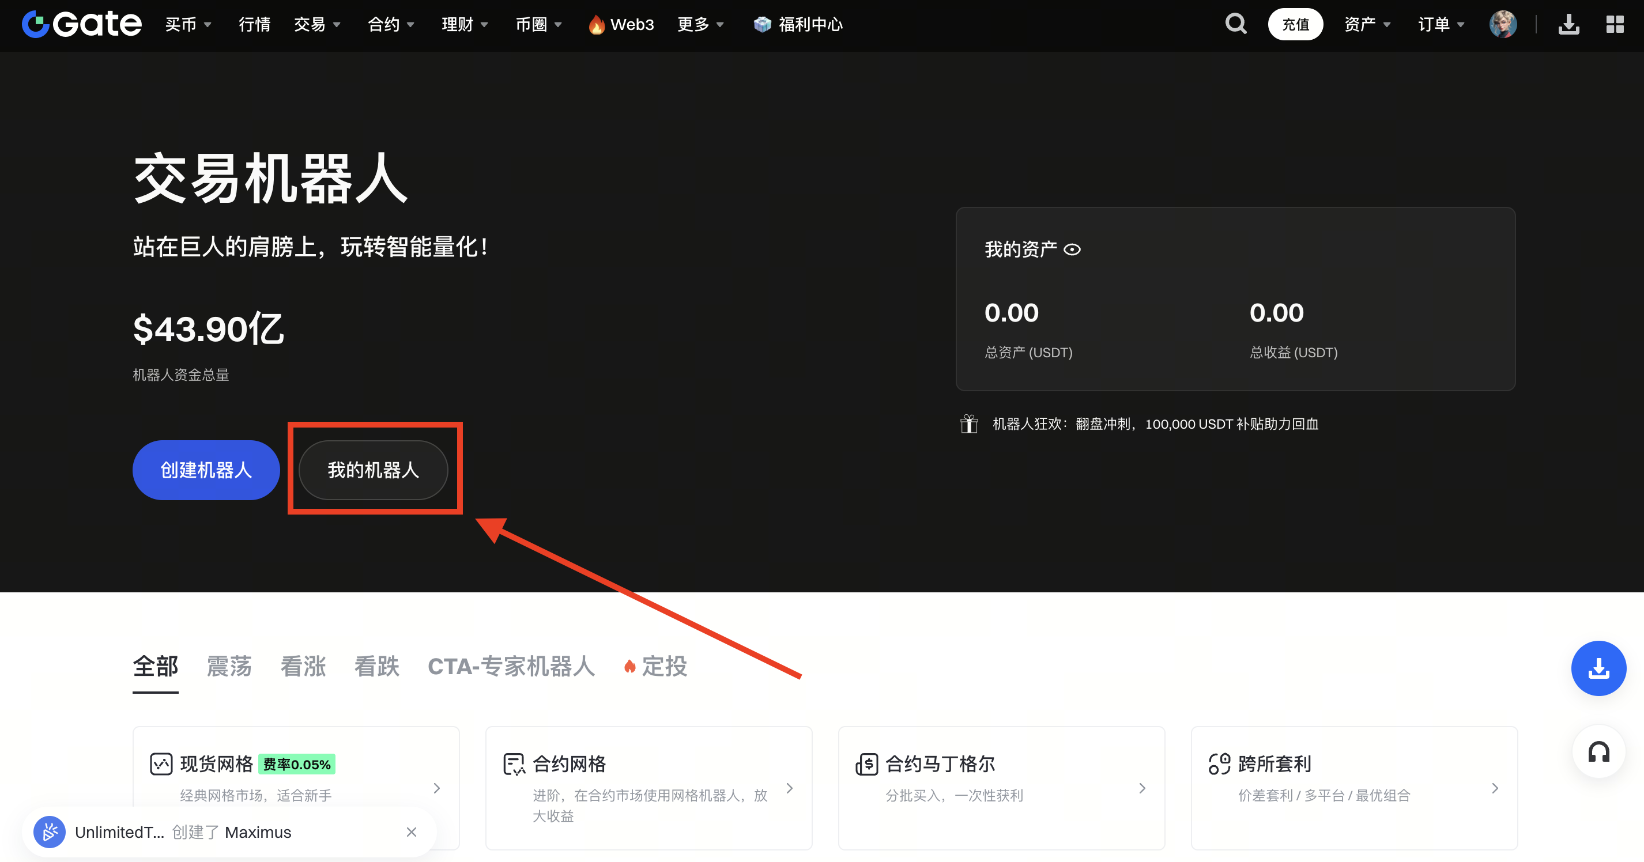Screen dimensions: 1644x862
Task: Expand the 买币 dropdown menu
Action: 188,24
